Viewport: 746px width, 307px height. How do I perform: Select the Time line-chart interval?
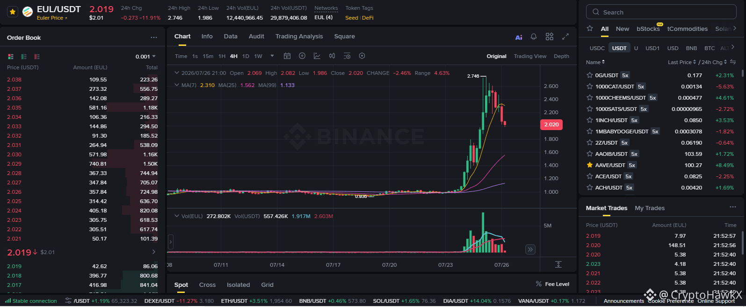click(181, 56)
